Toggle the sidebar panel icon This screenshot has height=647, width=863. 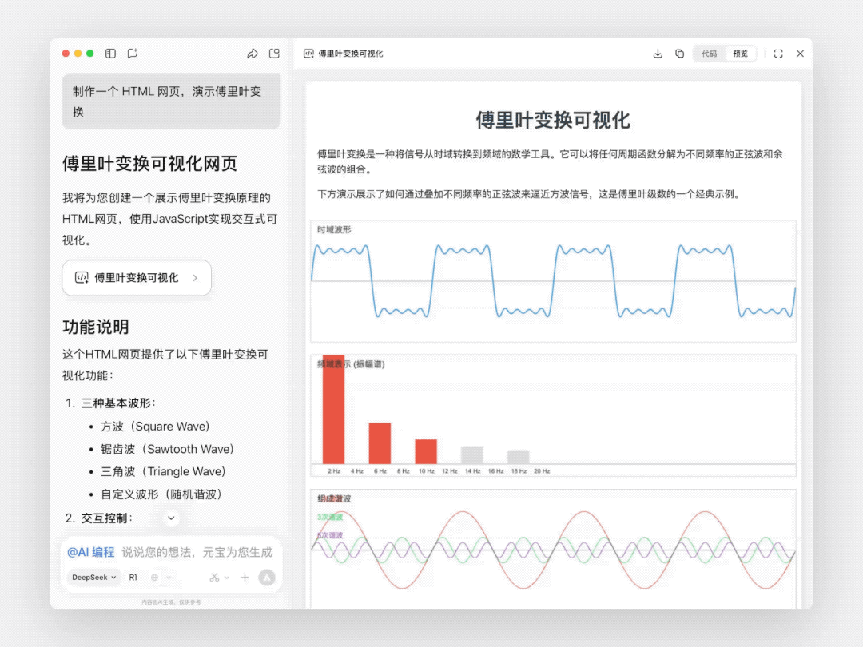click(x=110, y=54)
